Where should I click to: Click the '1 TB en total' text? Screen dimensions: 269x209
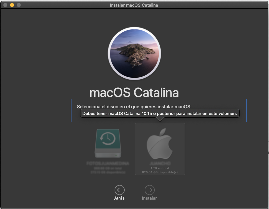[x=160, y=168]
